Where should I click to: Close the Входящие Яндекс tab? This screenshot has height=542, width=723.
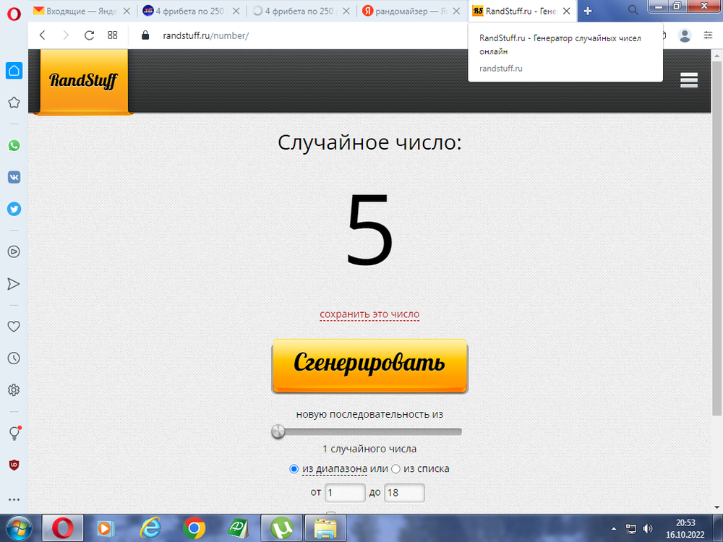coord(127,11)
